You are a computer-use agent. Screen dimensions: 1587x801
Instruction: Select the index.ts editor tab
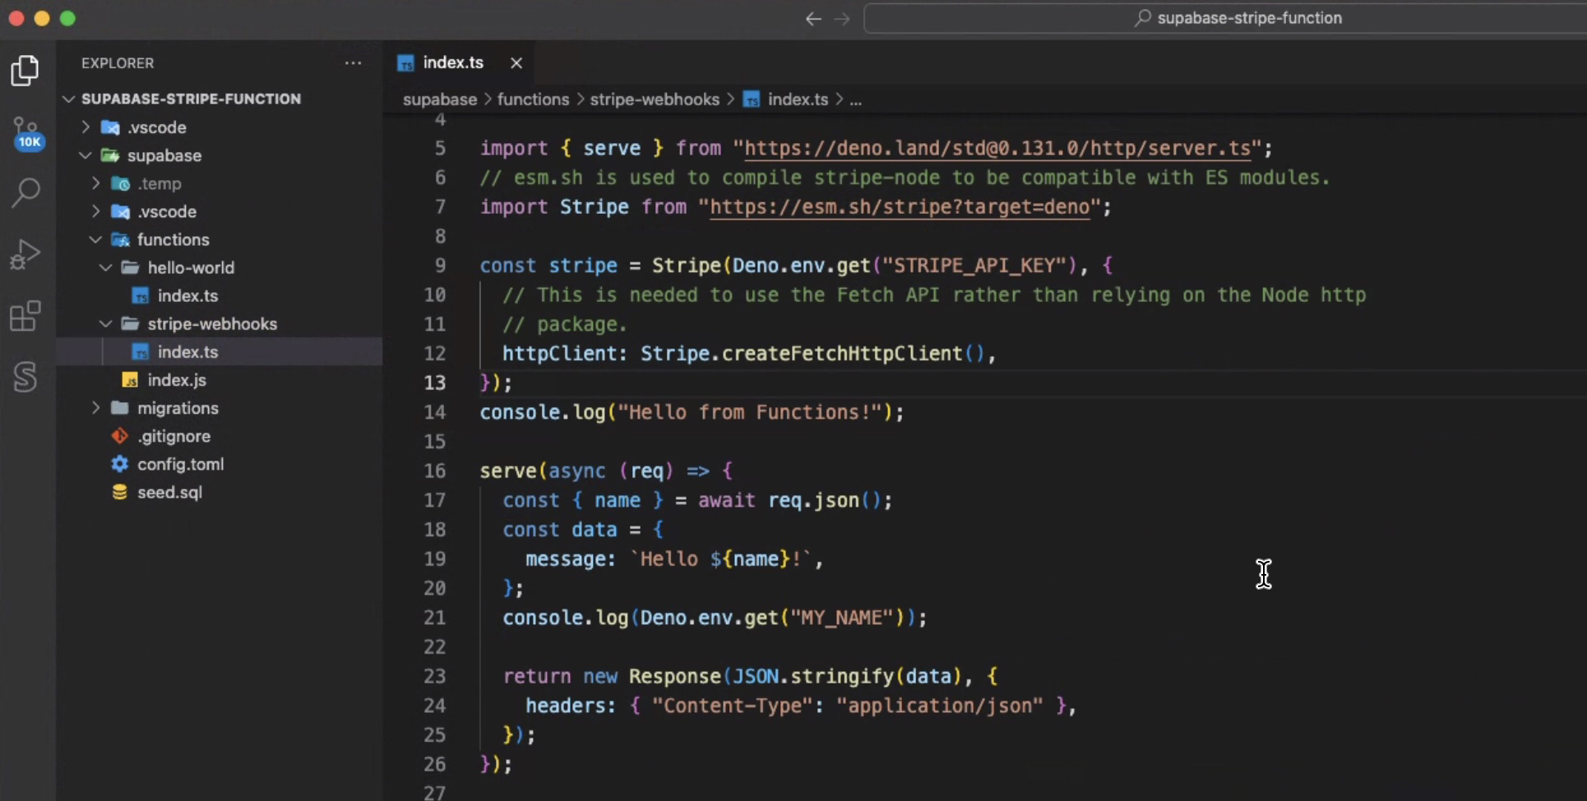coord(452,63)
